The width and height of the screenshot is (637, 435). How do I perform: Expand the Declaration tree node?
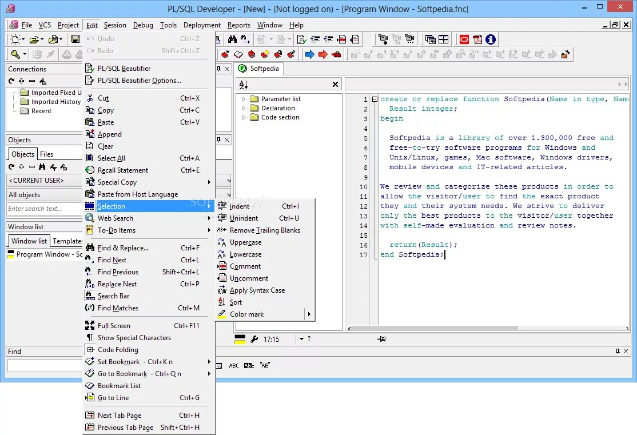point(244,108)
